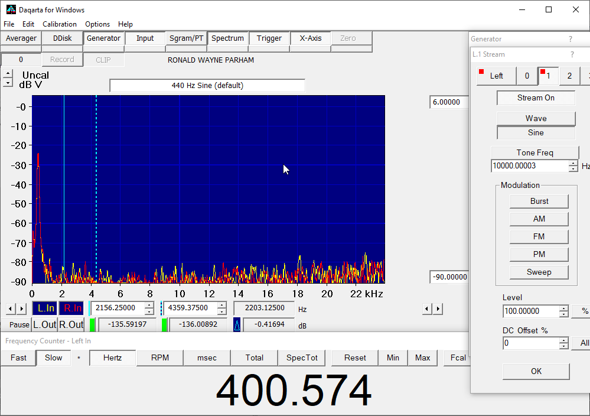Click the Generator panel help question mark
The image size is (590, 416).
[570, 39]
